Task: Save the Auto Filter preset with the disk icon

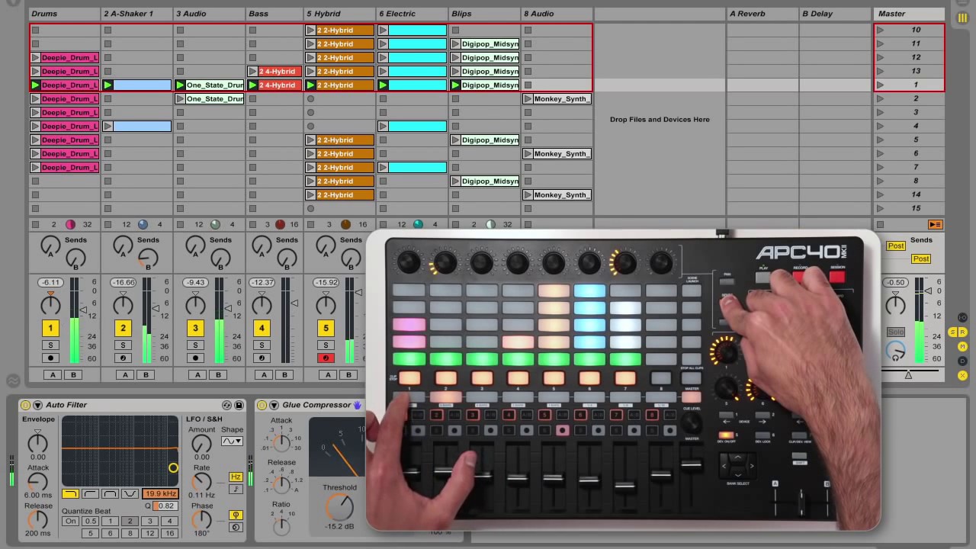Action: (239, 405)
